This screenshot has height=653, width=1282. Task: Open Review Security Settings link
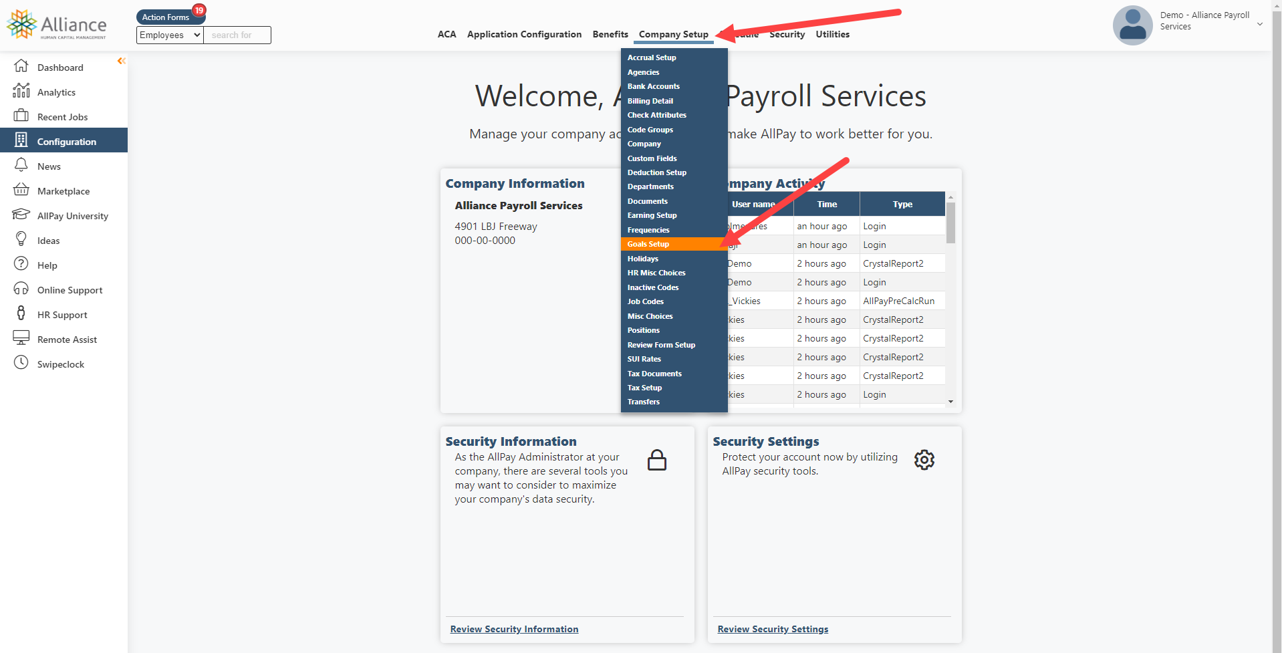773,629
